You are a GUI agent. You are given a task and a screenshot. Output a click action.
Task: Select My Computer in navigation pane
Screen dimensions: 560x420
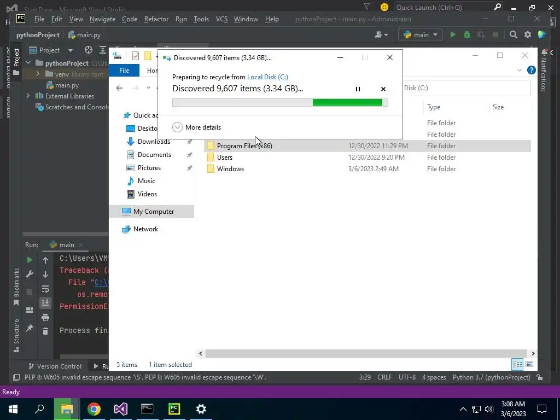coord(152,212)
